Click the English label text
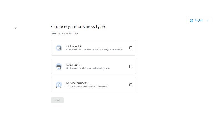 199,20
